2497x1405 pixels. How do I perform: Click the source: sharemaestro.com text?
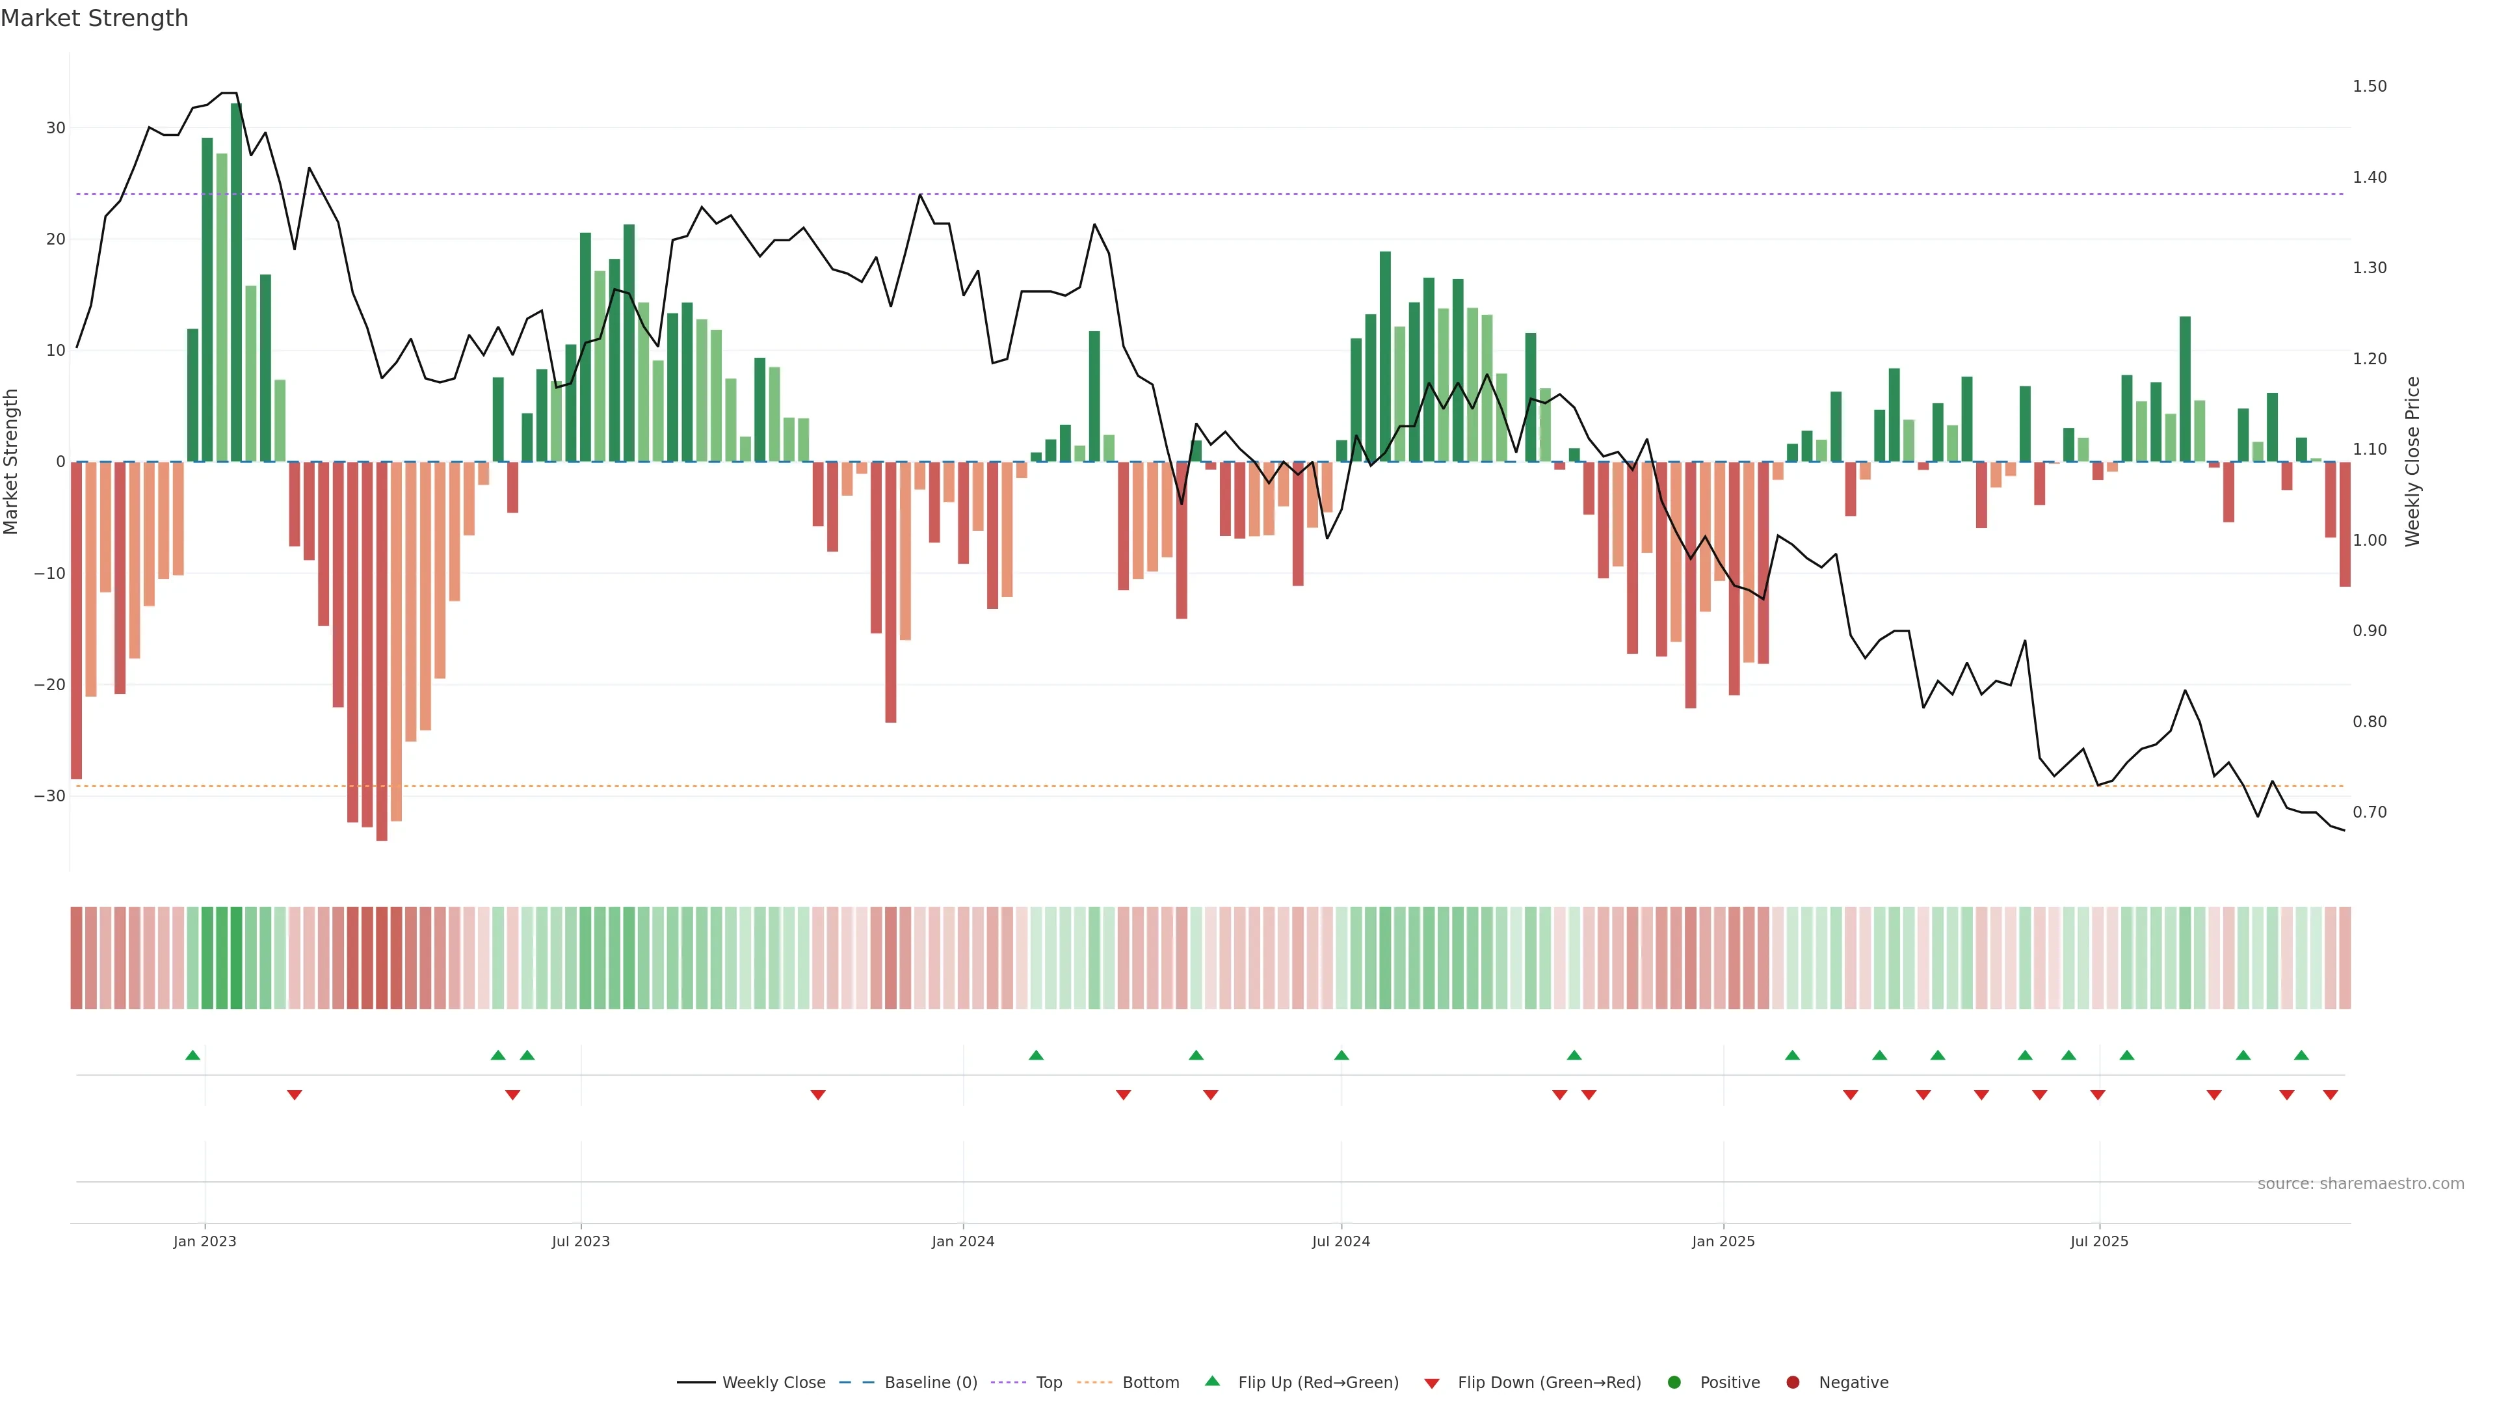[x=2360, y=1184]
